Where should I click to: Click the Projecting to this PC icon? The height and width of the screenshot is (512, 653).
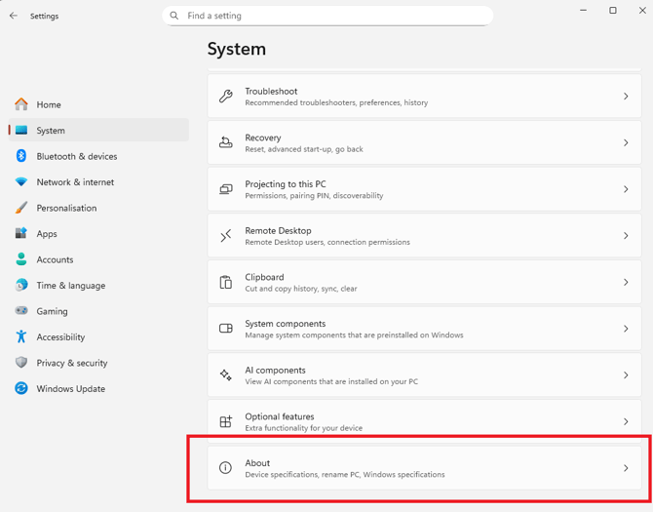(x=226, y=189)
